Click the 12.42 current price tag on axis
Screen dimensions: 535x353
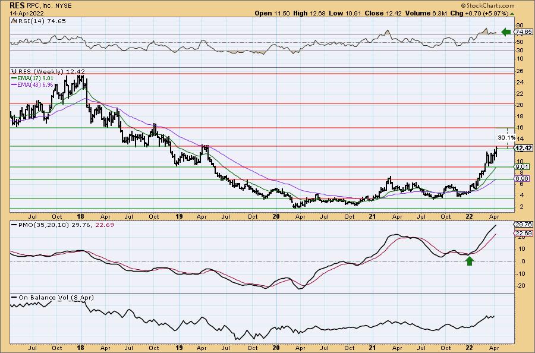[523, 148]
